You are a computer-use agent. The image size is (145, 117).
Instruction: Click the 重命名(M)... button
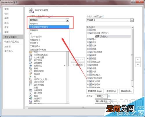point(126,91)
